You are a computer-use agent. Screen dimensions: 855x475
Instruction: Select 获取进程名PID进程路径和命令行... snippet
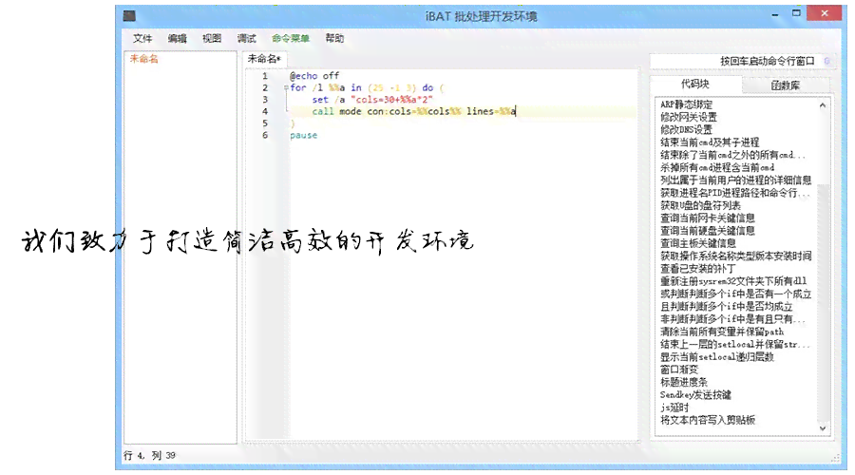pos(735,193)
